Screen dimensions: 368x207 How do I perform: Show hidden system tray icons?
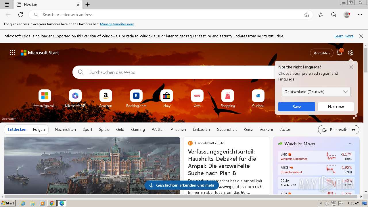321,203
